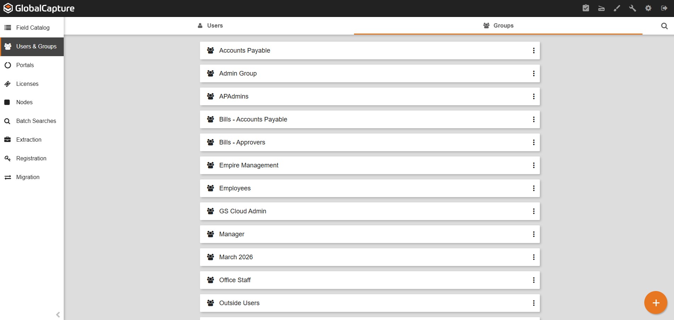This screenshot has width=674, height=320.
Task: Open Migration sidebar item
Action: pyautogui.click(x=32, y=177)
